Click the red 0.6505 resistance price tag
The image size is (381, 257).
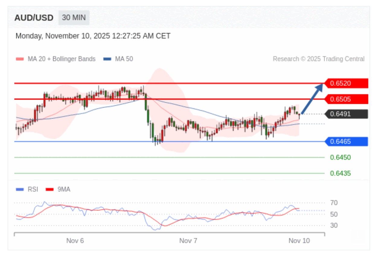[346, 99]
